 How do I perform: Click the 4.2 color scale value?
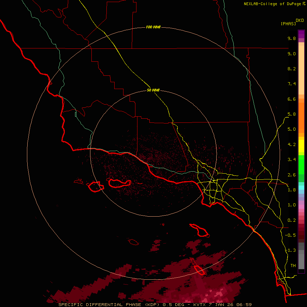click(x=292, y=145)
